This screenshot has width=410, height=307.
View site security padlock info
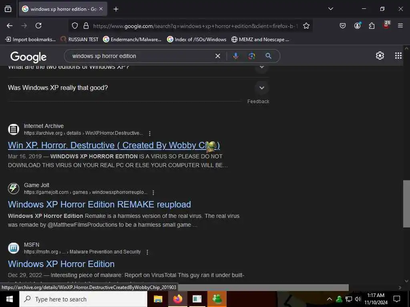(x=86, y=26)
